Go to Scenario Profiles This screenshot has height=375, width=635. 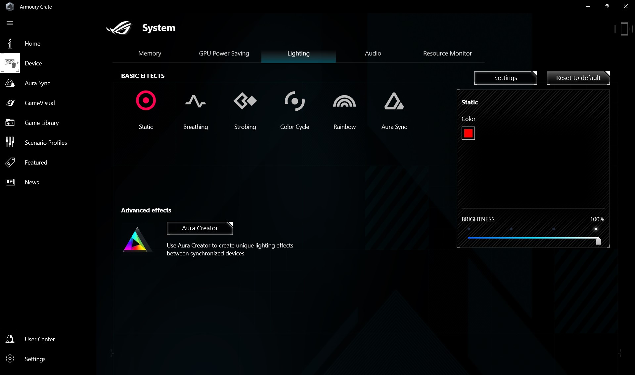point(46,143)
